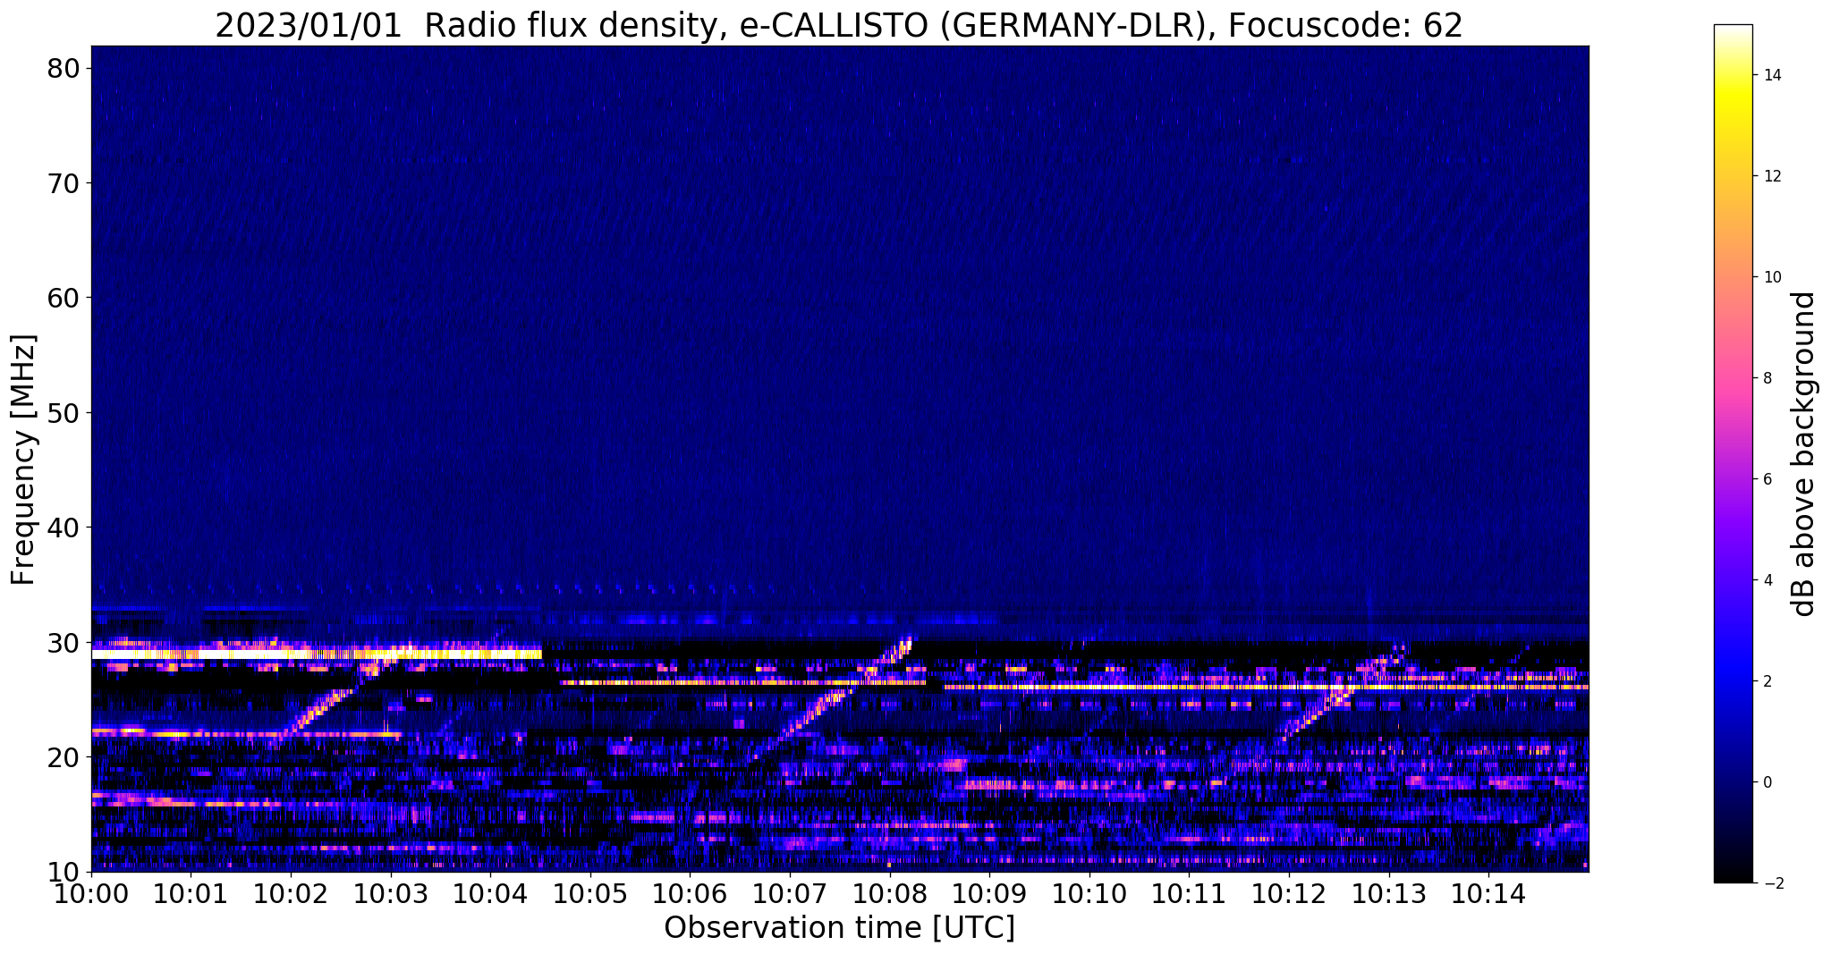Click the 'Observation time [UTC]' axis label
Image resolution: width=1831 pixels, height=954 pixels.
(x=839, y=927)
